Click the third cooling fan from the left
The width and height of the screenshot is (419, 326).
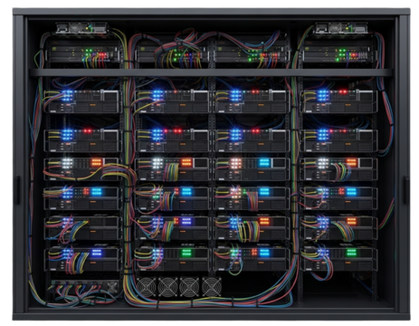pyautogui.click(x=189, y=287)
